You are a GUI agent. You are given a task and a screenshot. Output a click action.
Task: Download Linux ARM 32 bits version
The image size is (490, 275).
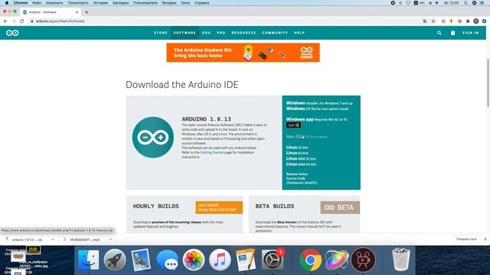point(301,158)
